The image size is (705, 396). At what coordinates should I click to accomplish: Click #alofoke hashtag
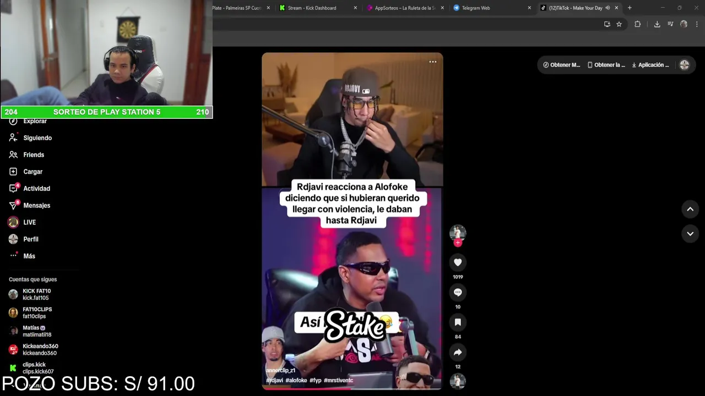tap(296, 381)
